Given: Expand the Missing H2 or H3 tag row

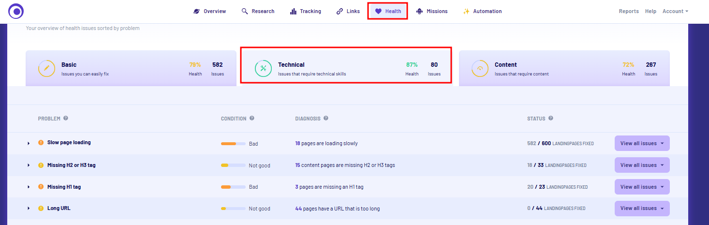Looking at the screenshot, I should tap(29, 165).
